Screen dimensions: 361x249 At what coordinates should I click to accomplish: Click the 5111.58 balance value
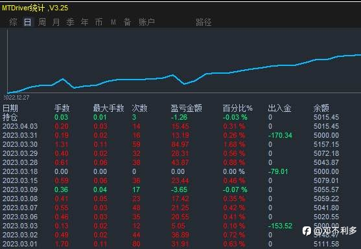(326, 244)
